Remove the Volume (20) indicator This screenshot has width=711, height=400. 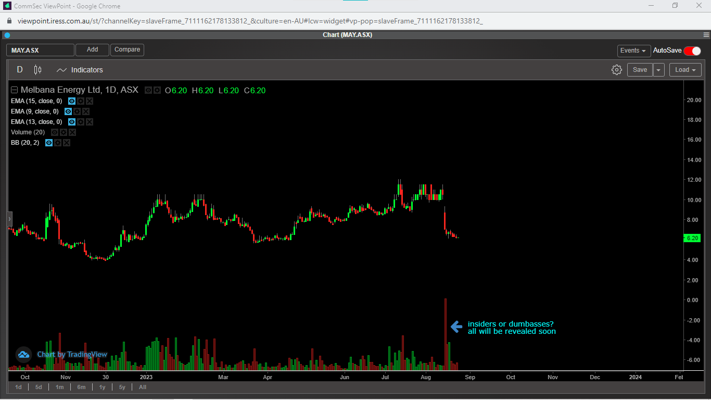[72, 132]
